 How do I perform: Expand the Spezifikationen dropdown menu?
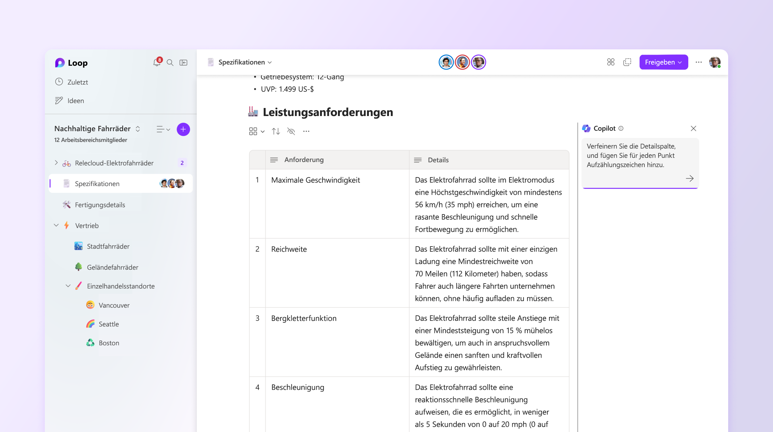pos(271,62)
